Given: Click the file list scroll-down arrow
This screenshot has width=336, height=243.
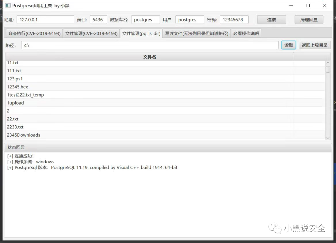Looking at the screenshot, I should (x=328, y=138).
